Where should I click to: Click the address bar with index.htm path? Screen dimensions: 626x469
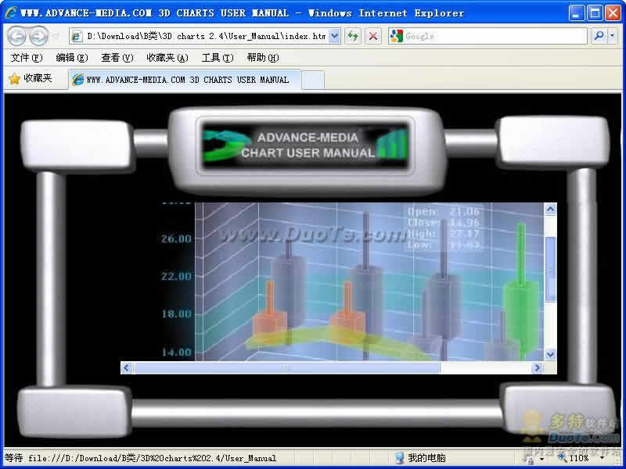click(x=205, y=36)
